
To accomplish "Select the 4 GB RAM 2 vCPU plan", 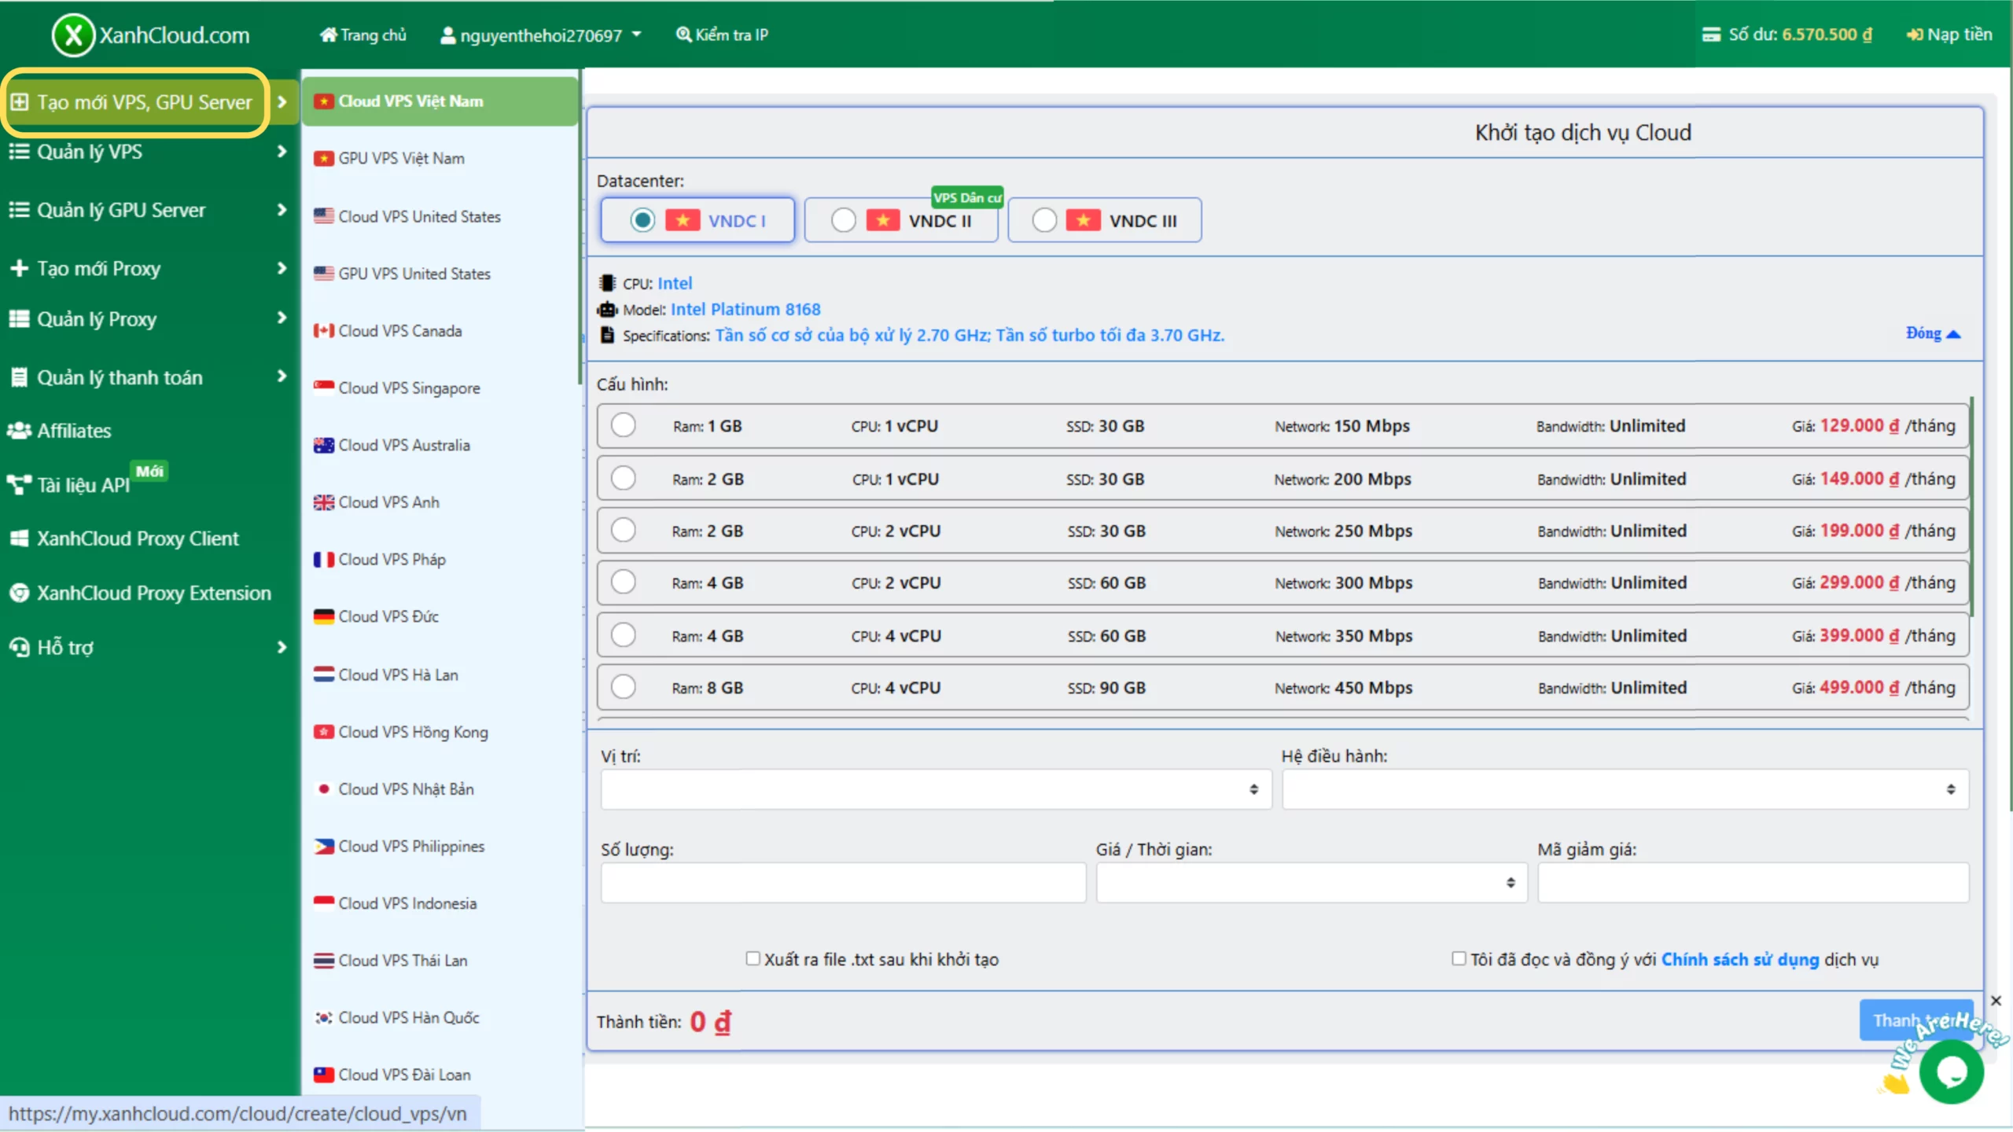I will [624, 582].
